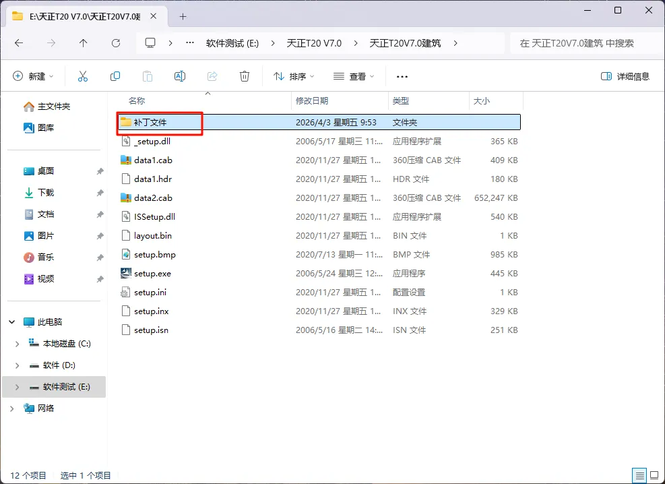Image resolution: width=665 pixels, height=484 pixels.
Task: Open the 查看 (View) dropdown
Action: click(x=354, y=76)
